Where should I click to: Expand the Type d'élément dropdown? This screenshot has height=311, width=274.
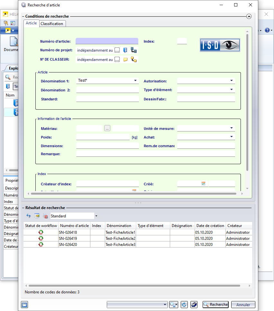(x=232, y=89)
